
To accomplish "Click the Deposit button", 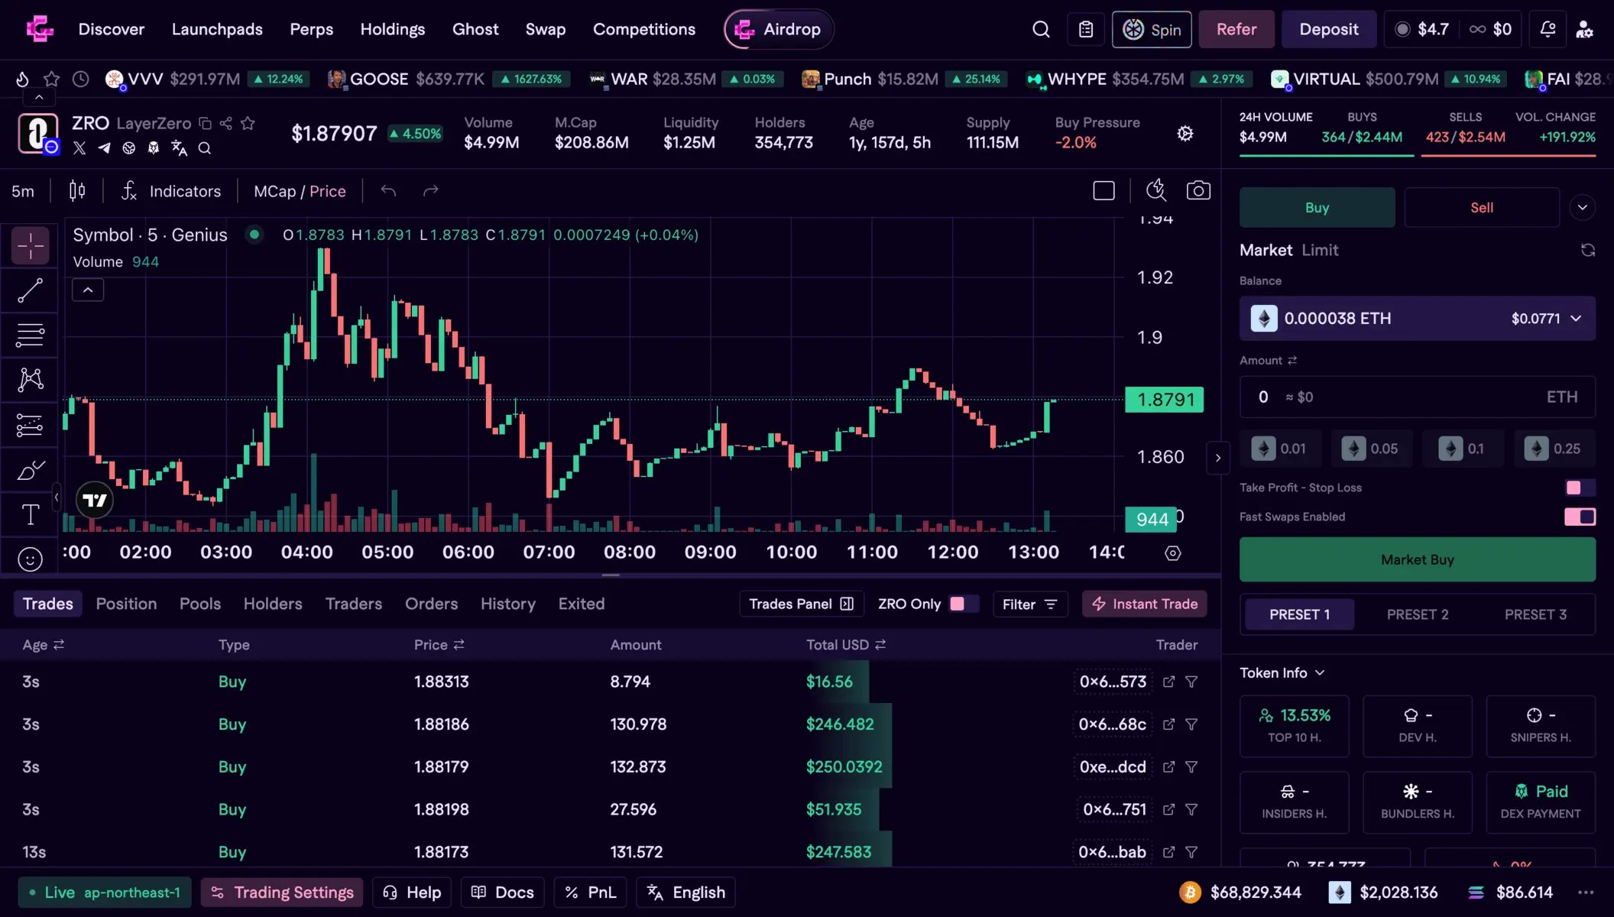I will point(1328,30).
